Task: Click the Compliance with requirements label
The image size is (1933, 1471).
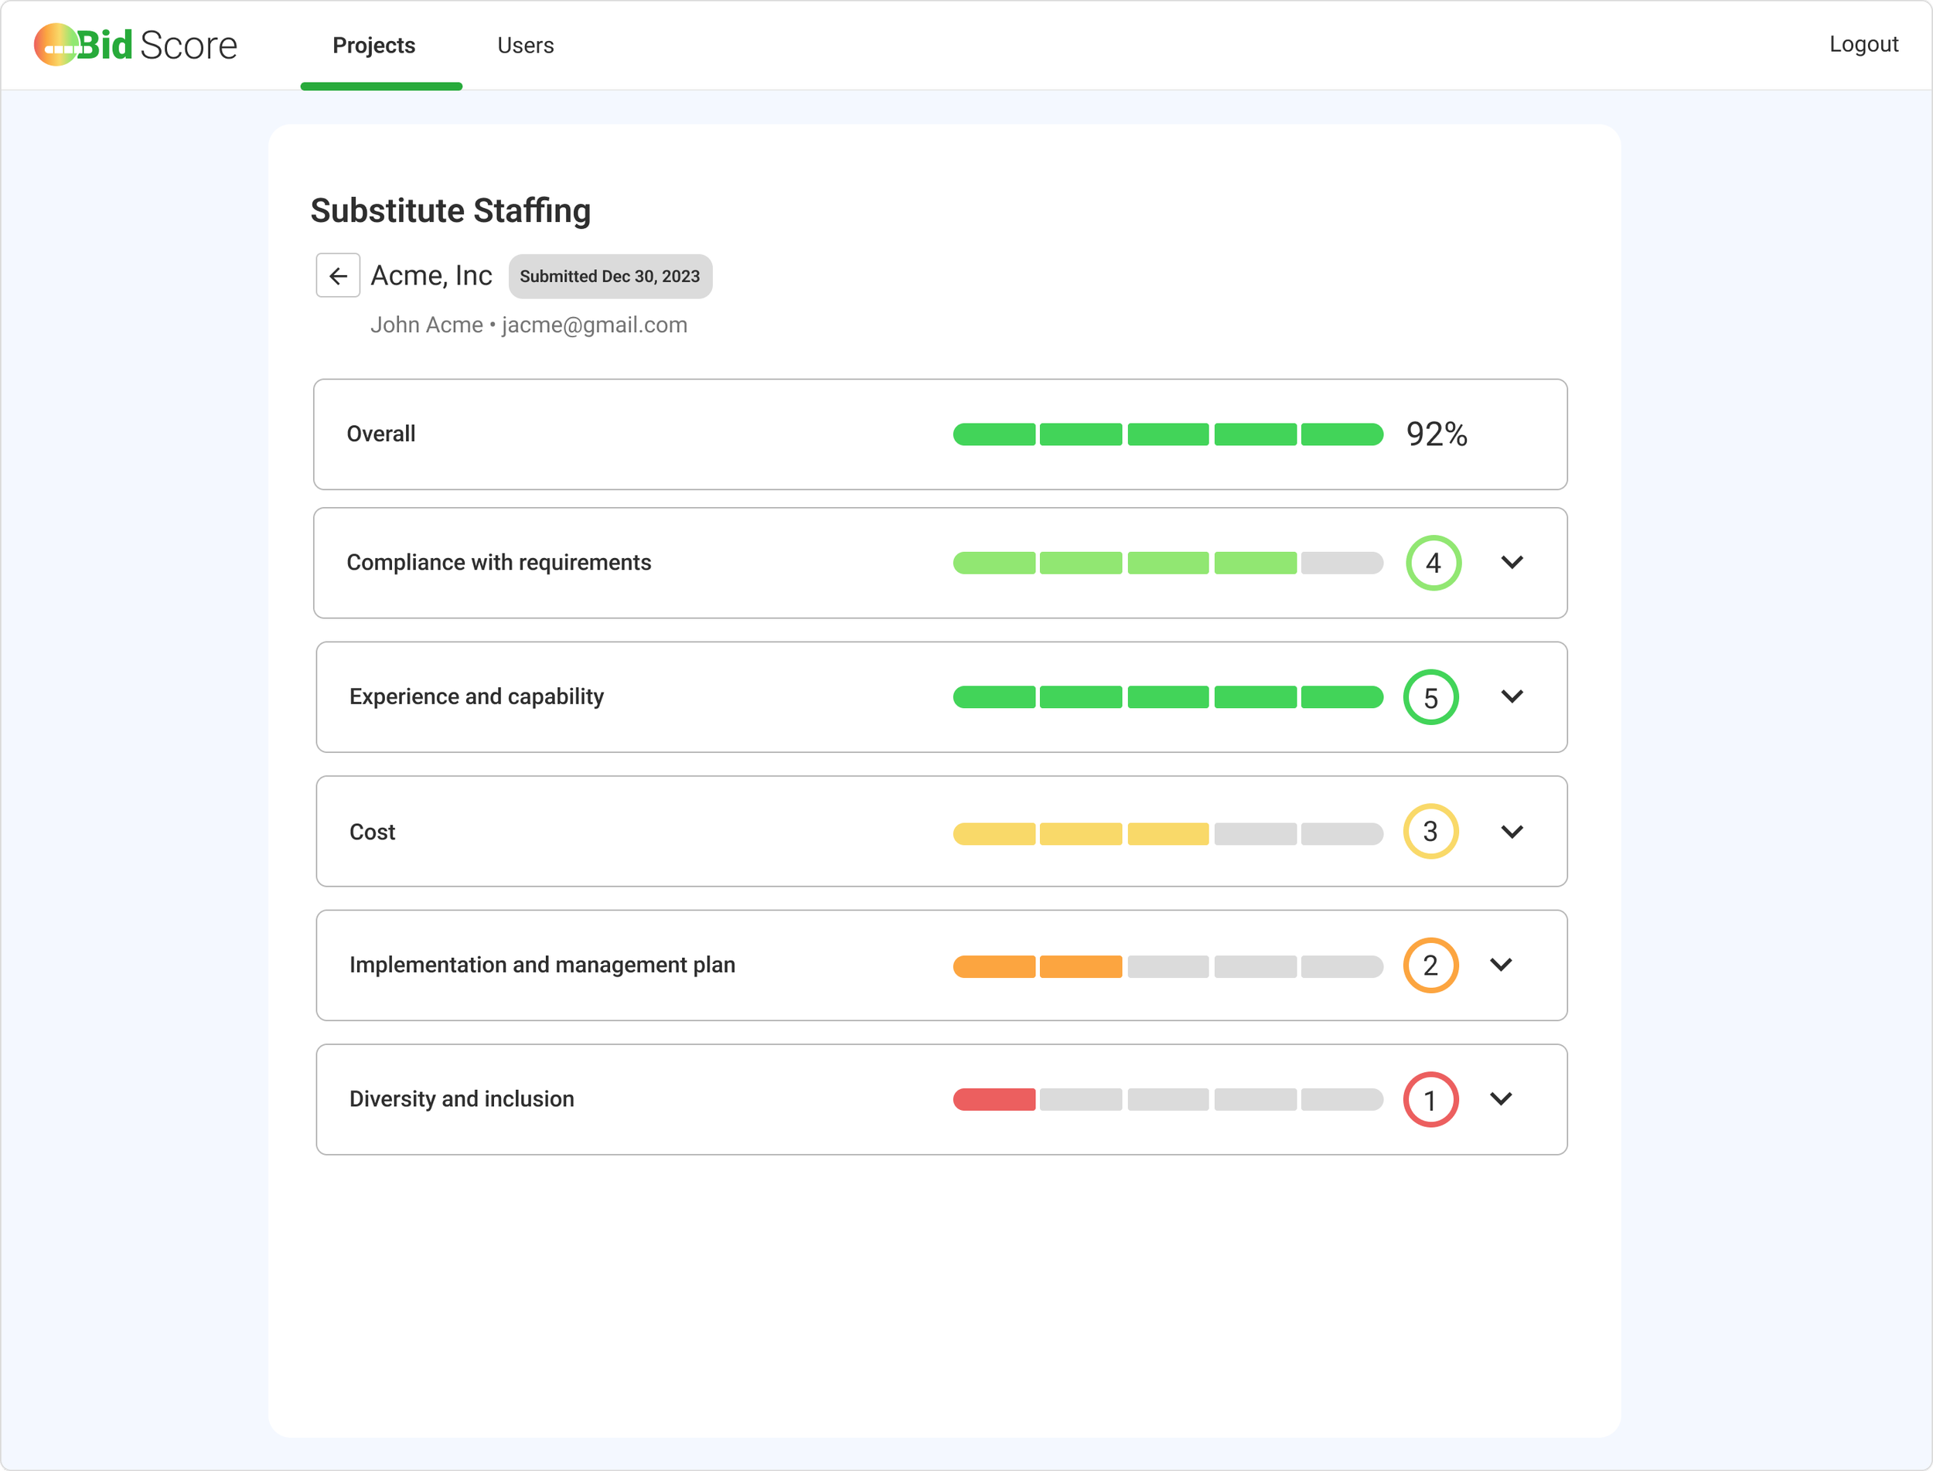Action: pyautogui.click(x=499, y=562)
